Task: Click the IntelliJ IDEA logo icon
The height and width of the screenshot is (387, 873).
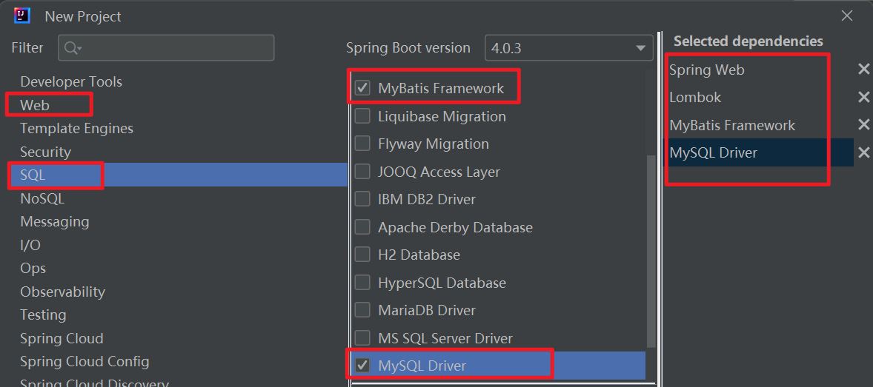Action: (22, 16)
